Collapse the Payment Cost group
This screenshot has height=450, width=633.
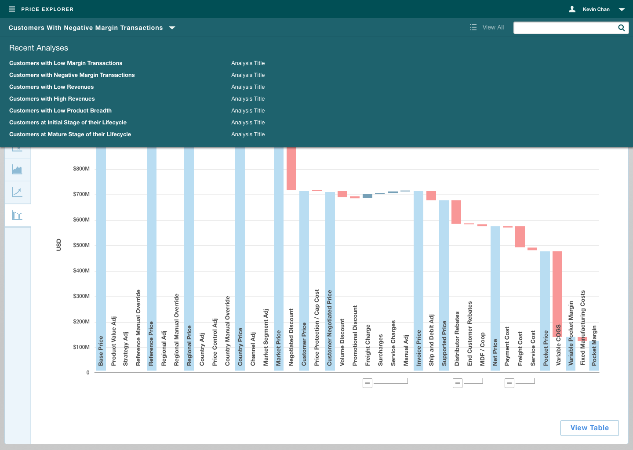point(509,383)
